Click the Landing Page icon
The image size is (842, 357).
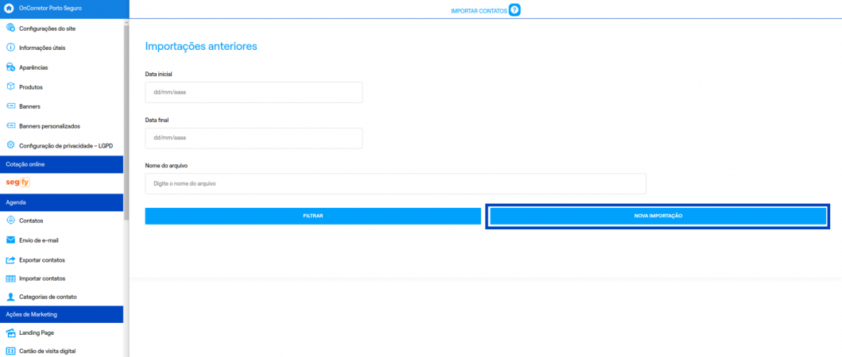click(10, 332)
